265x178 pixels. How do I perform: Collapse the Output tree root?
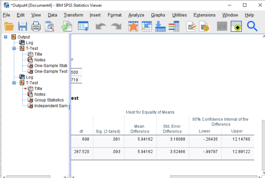pos(5,37)
